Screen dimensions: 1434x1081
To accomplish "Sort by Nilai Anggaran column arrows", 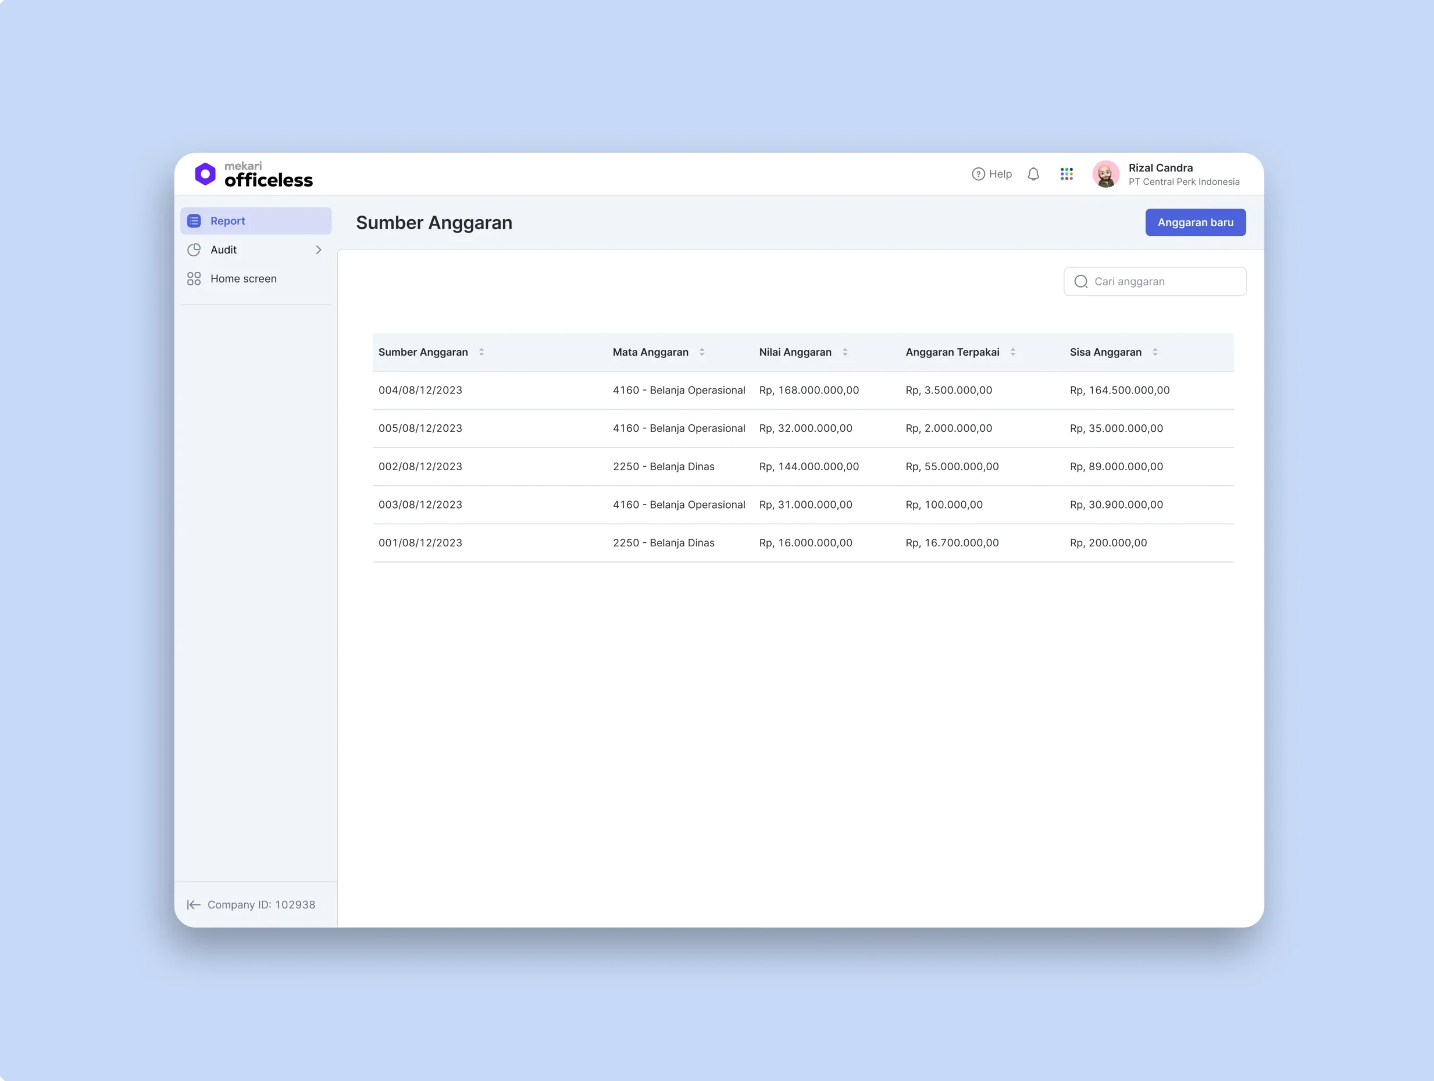I will tap(845, 352).
